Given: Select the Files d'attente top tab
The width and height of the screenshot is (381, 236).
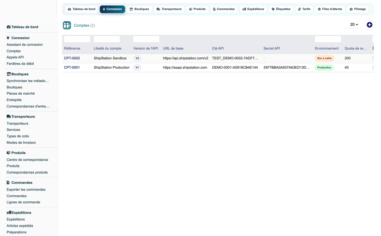Looking at the screenshot, I should coord(330,9).
